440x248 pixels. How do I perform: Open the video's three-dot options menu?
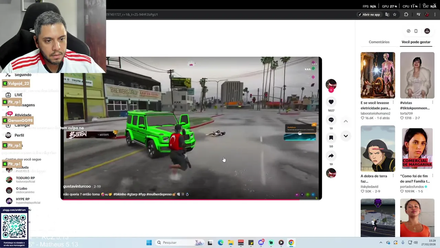pyautogui.click(x=314, y=63)
